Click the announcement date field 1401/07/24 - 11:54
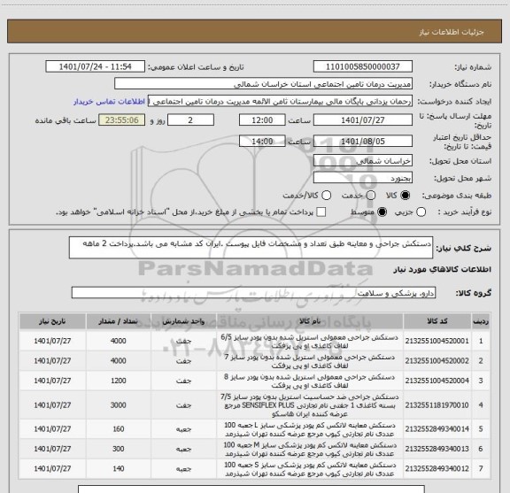The width and height of the screenshot is (510, 493). (95, 66)
